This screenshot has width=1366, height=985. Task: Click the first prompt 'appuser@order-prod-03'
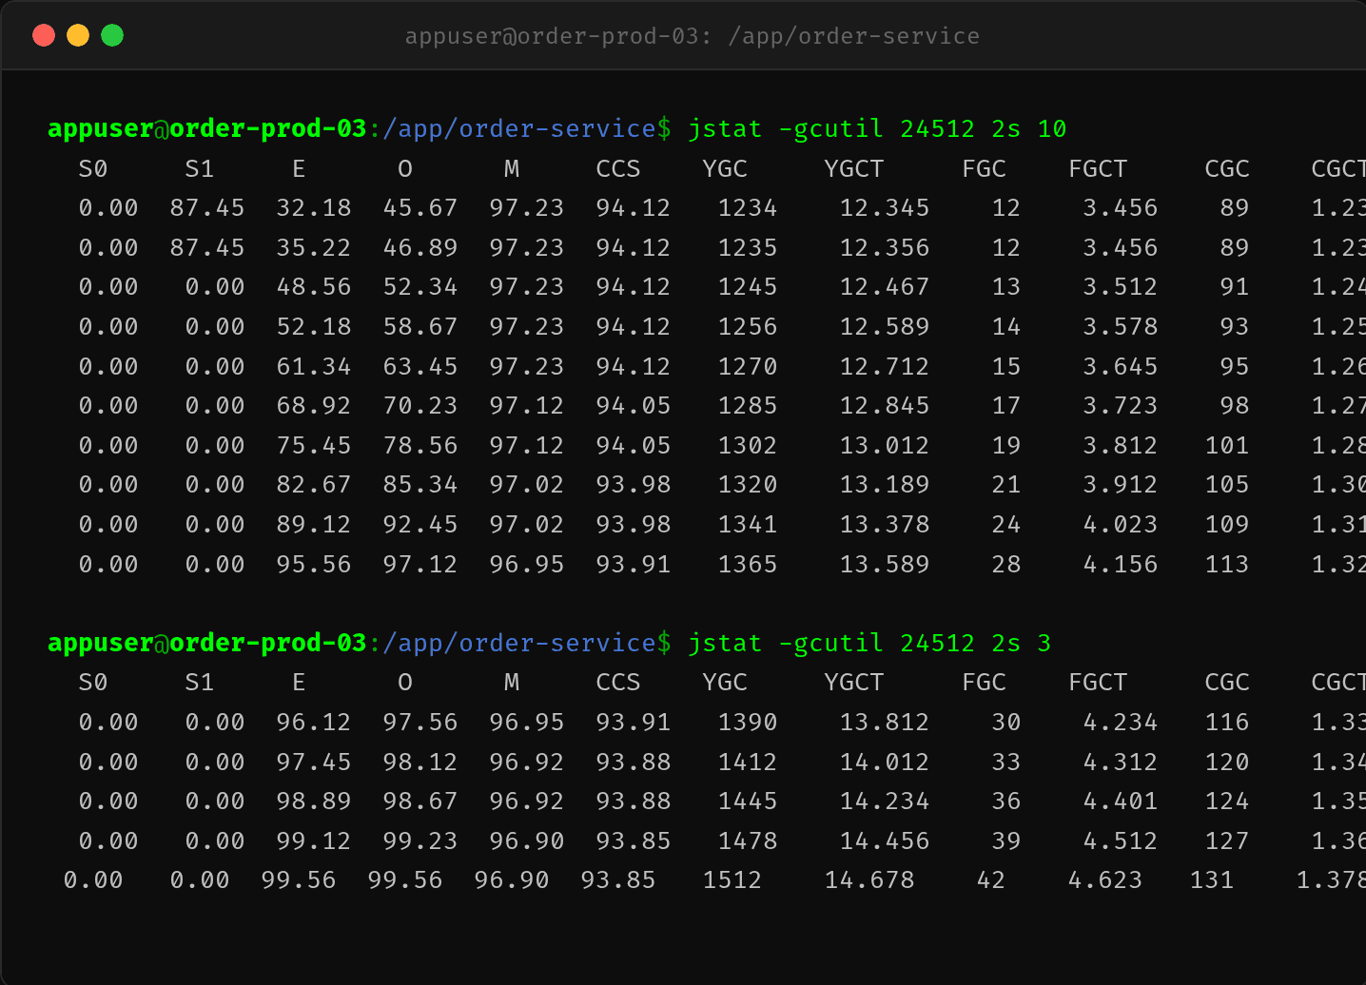coord(207,128)
